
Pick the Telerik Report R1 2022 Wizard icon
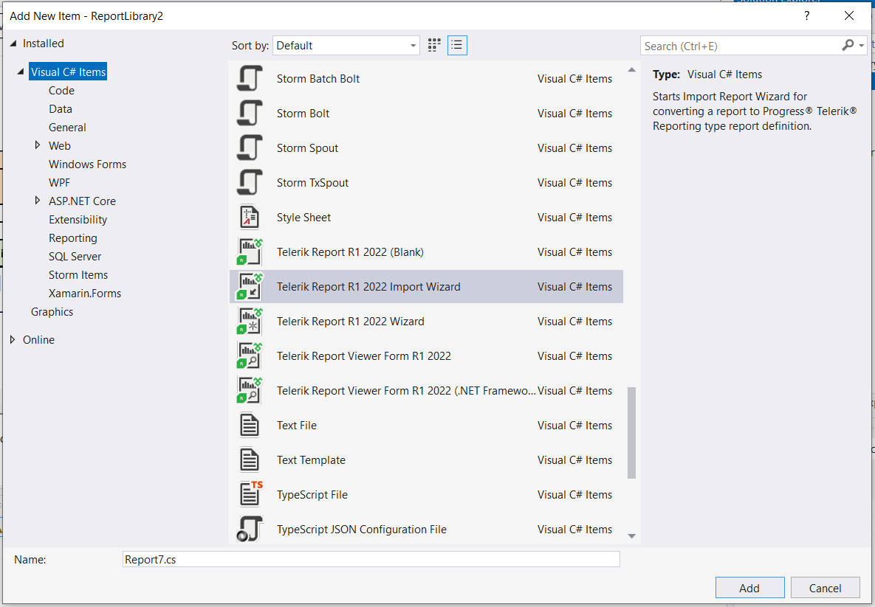(250, 321)
